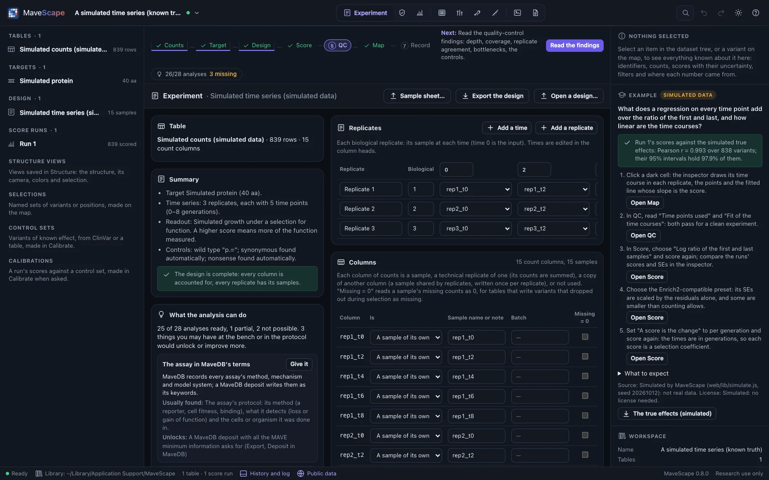Click the History and log icon
This screenshot has width=769, height=480.
click(x=243, y=473)
